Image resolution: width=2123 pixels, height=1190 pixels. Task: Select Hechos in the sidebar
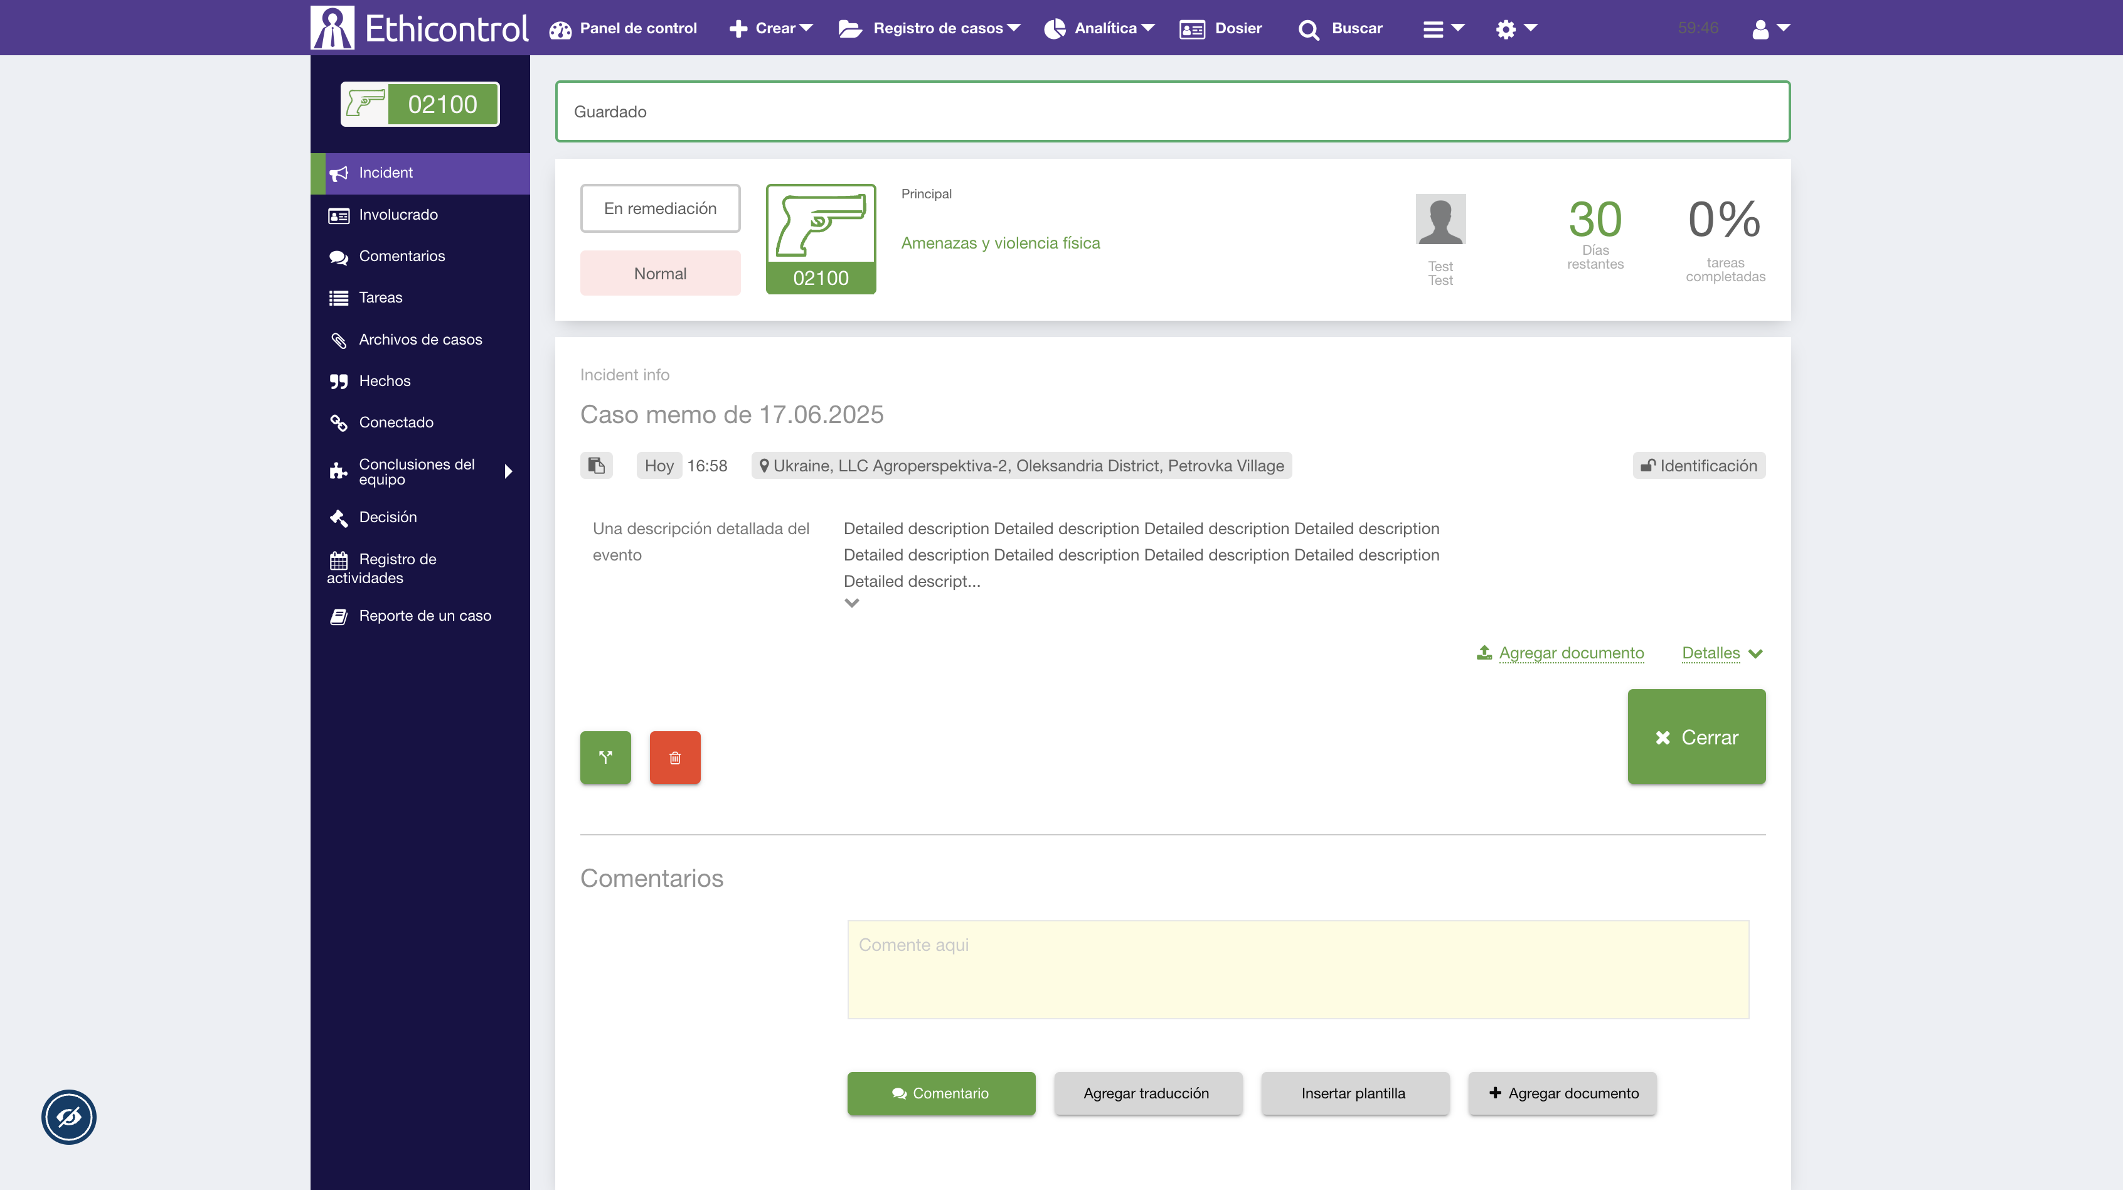[384, 380]
